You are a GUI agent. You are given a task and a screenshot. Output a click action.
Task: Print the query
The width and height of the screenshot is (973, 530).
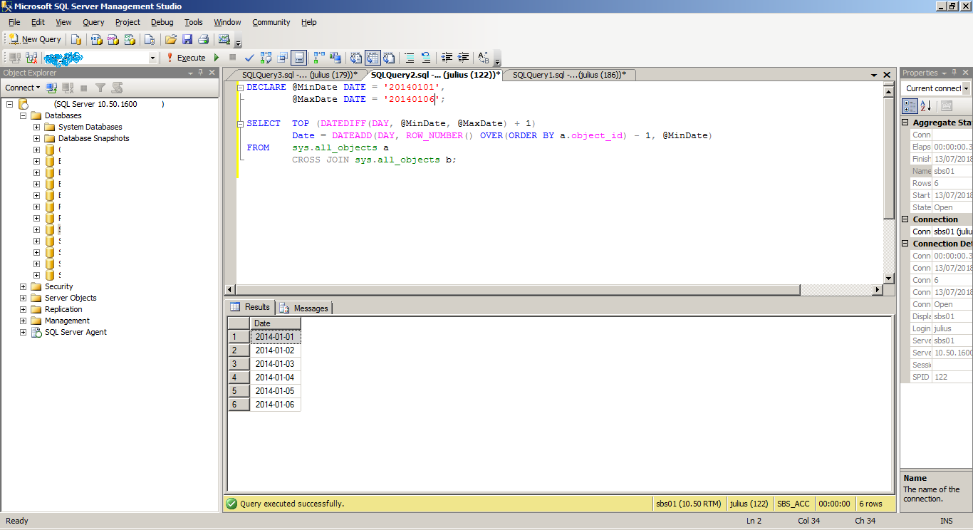click(x=203, y=39)
